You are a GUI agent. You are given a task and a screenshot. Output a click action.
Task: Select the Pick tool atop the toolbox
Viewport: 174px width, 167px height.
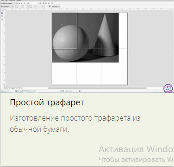pos(2,10)
